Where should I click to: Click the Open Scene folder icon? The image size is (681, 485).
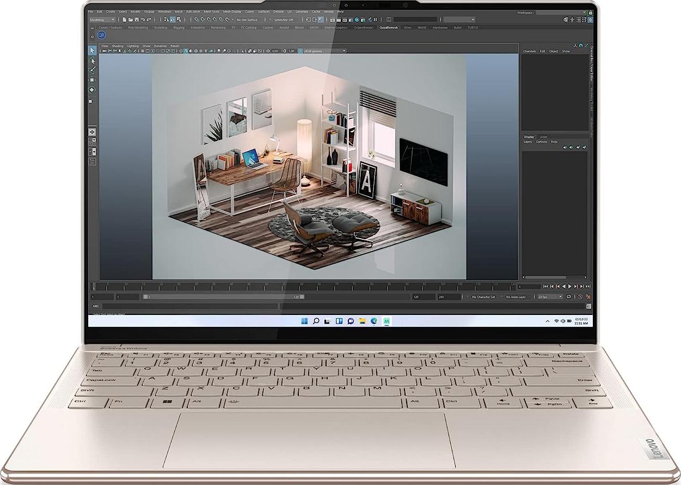point(131,20)
